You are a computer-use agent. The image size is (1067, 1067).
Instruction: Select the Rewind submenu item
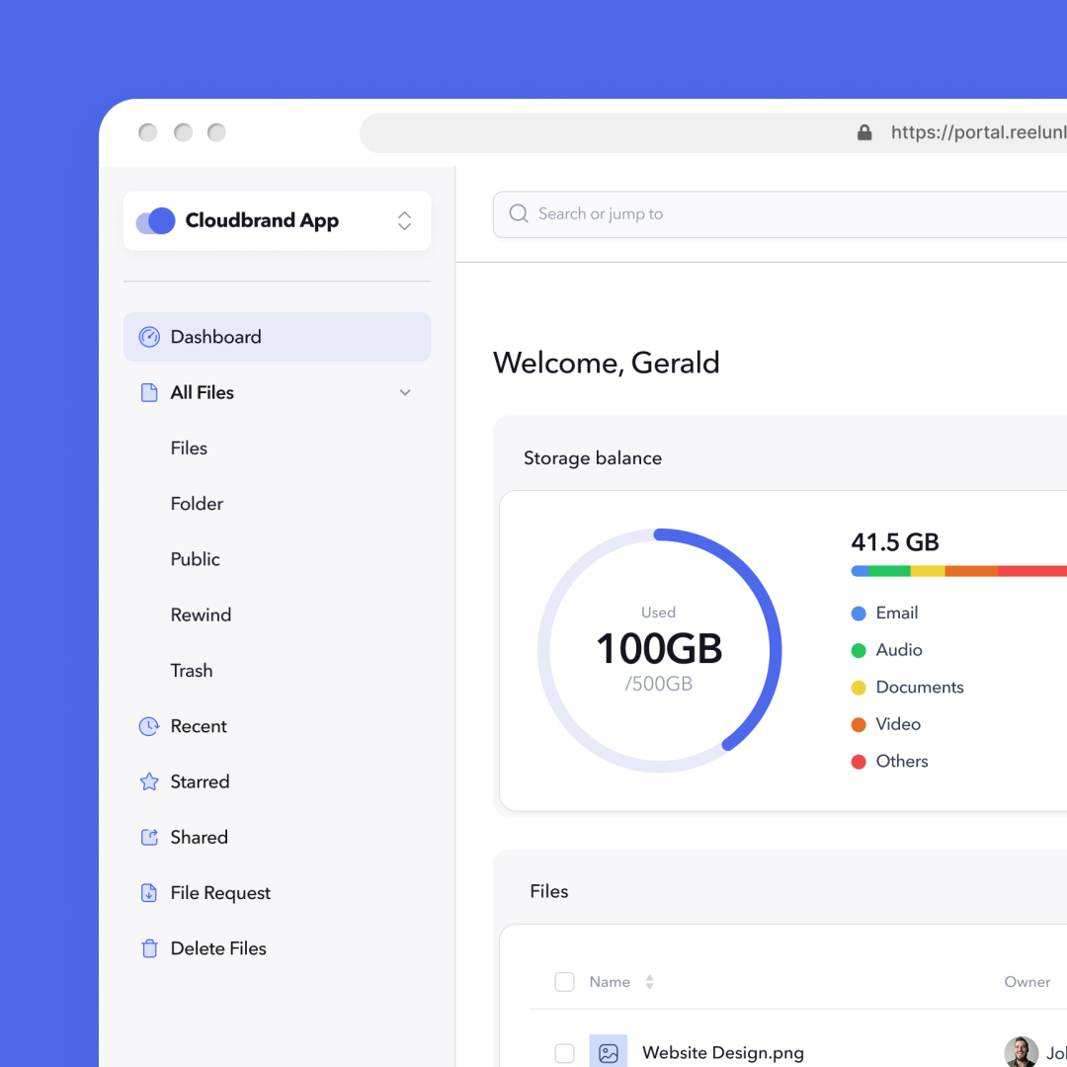click(201, 616)
